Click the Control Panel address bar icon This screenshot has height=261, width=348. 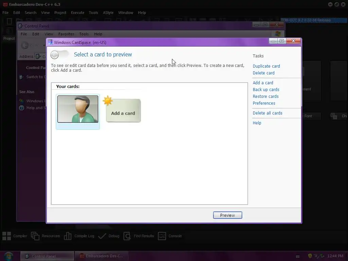click(x=38, y=56)
